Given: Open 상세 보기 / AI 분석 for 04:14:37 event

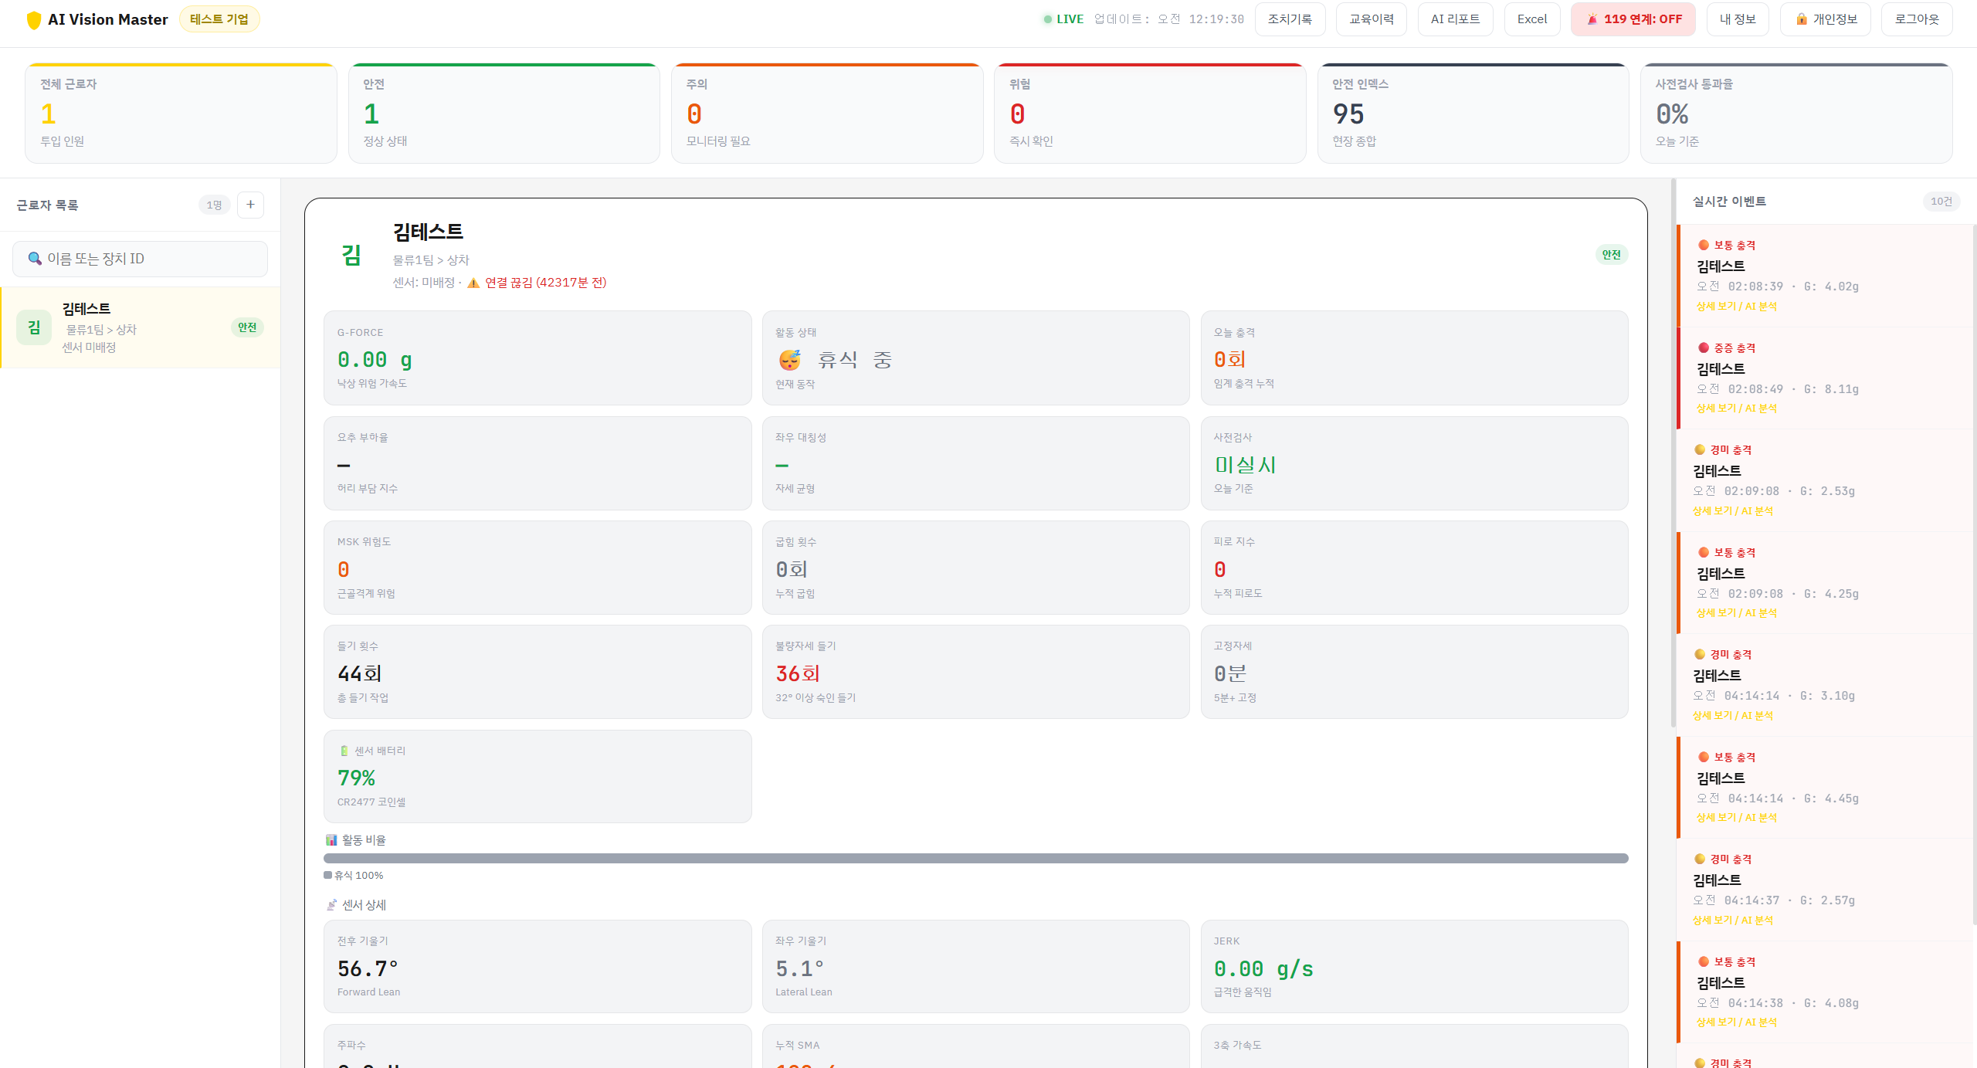Looking at the screenshot, I should (x=1732, y=921).
